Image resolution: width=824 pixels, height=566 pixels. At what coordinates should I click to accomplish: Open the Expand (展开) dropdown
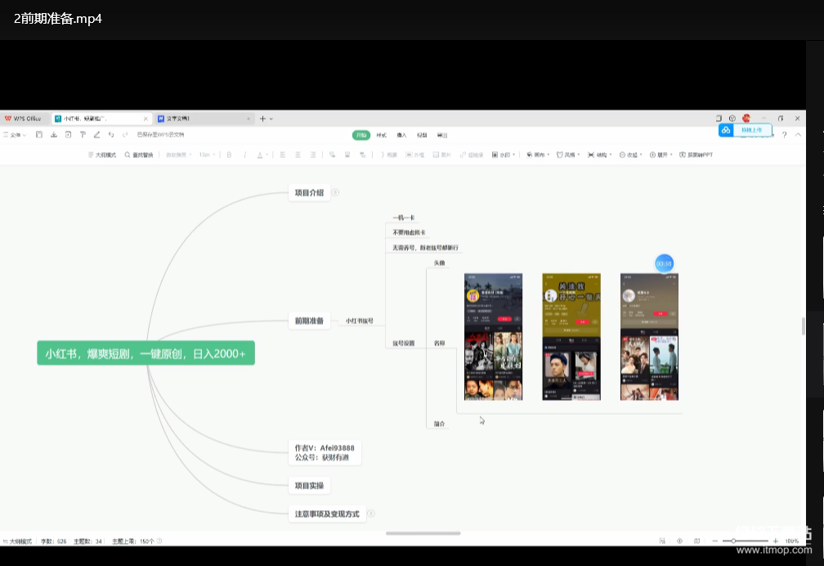(x=661, y=155)
